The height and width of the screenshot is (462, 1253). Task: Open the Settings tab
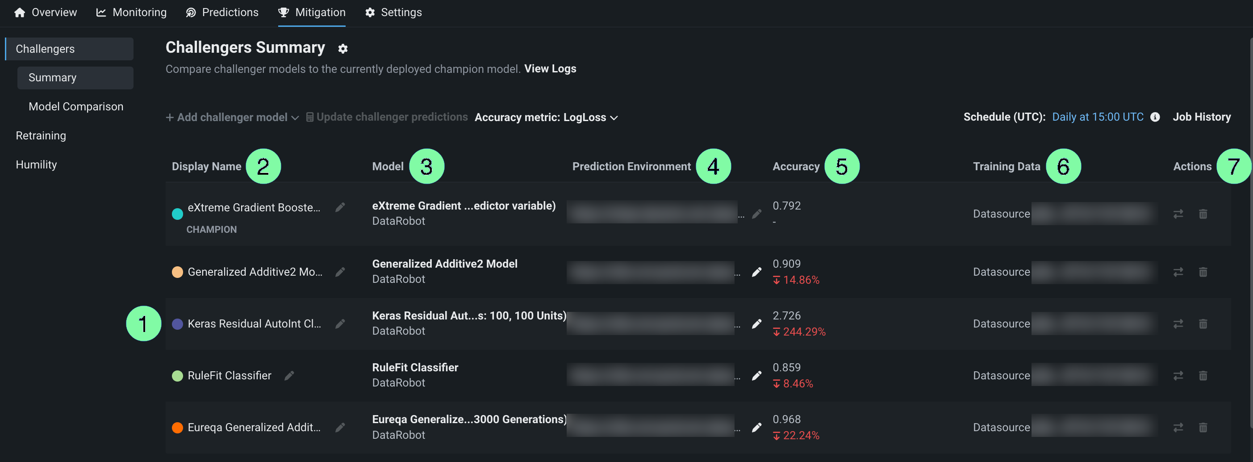pos(393,13)
